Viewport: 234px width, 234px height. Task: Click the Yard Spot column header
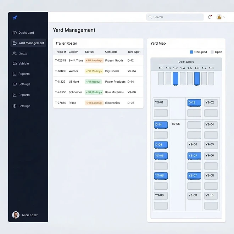click(134, 52)
